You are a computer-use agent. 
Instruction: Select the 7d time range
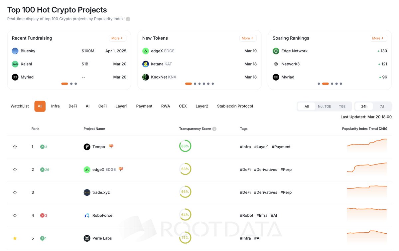click(382, 107)
